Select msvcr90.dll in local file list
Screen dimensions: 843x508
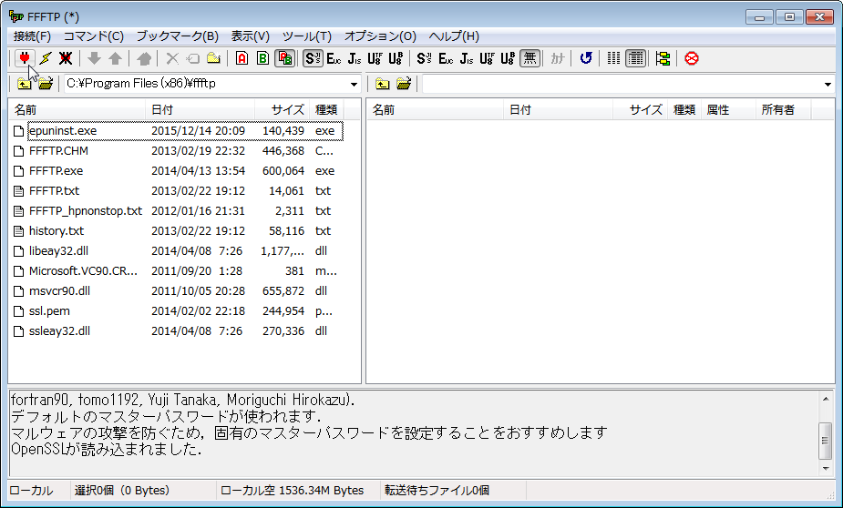pos(59,291)
